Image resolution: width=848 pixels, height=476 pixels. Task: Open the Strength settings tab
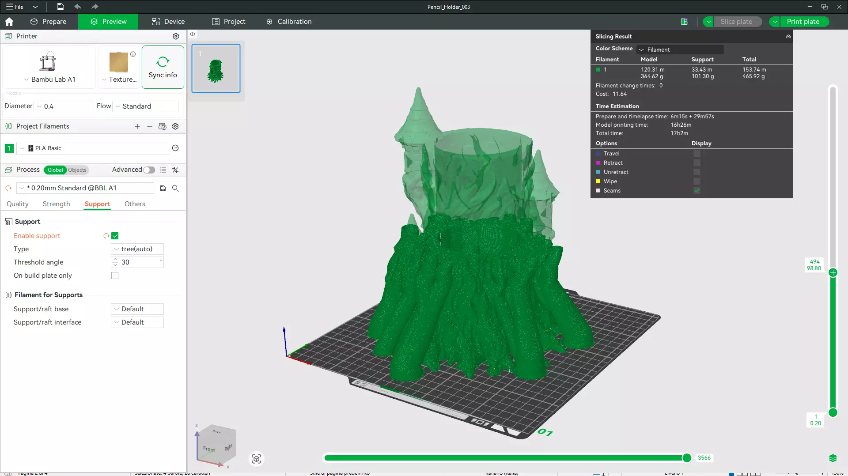click(57, 204)
